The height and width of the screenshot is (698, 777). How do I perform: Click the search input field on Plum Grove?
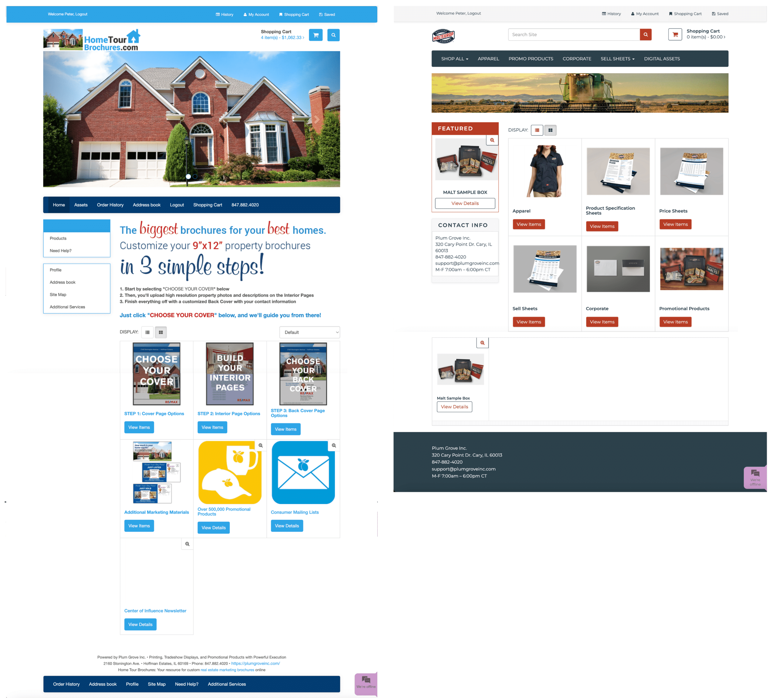pos(574,34)
